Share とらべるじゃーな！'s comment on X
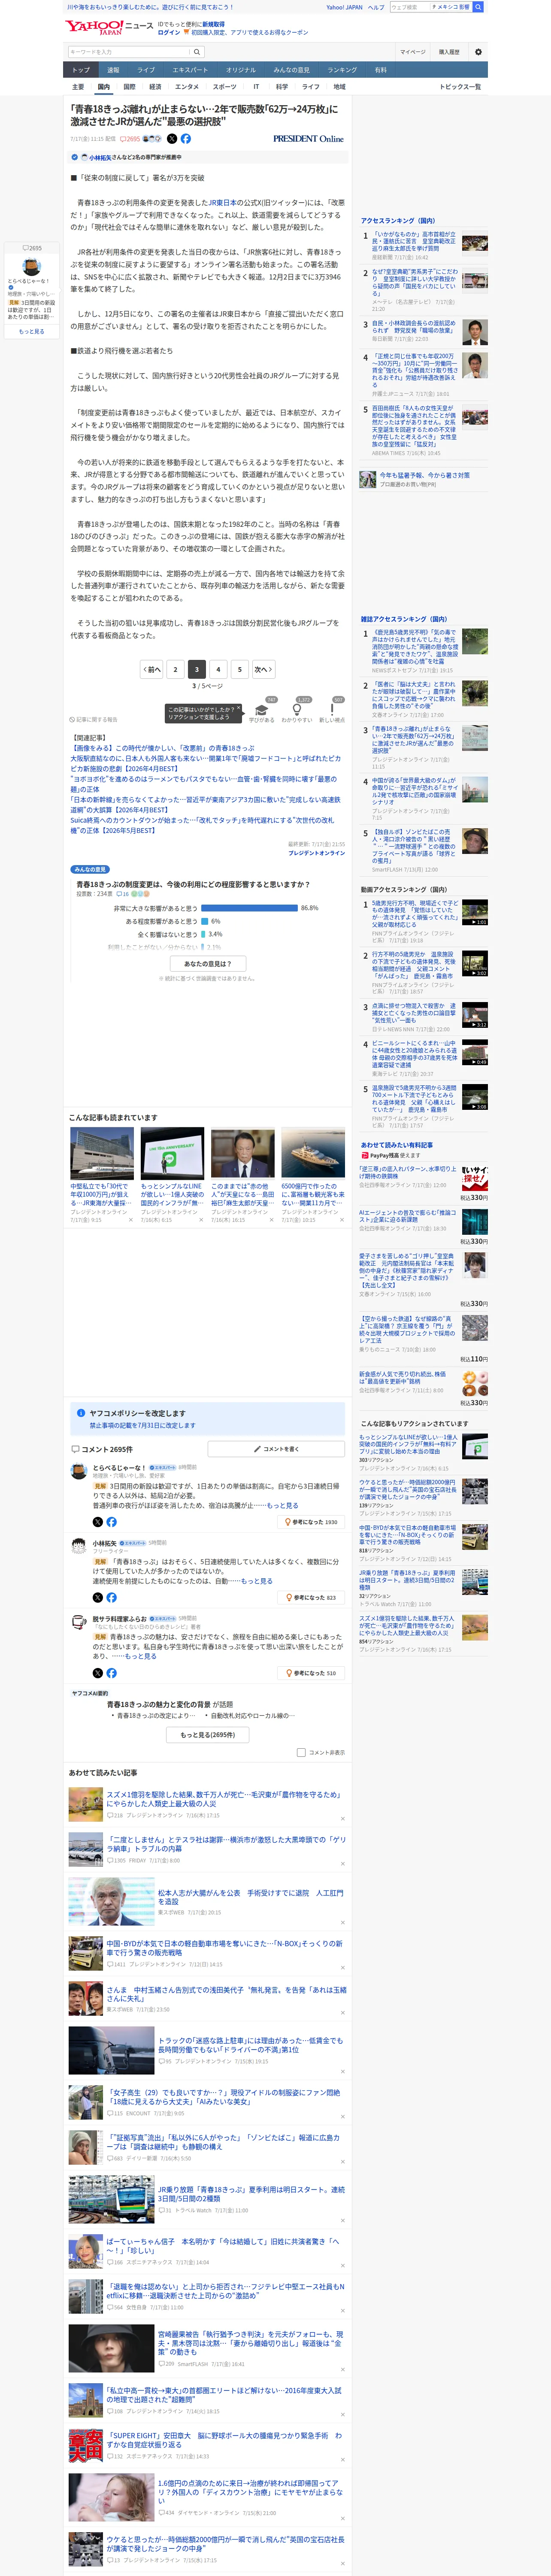Screen dimensions: 551x2576 (x=98, y=1522)
